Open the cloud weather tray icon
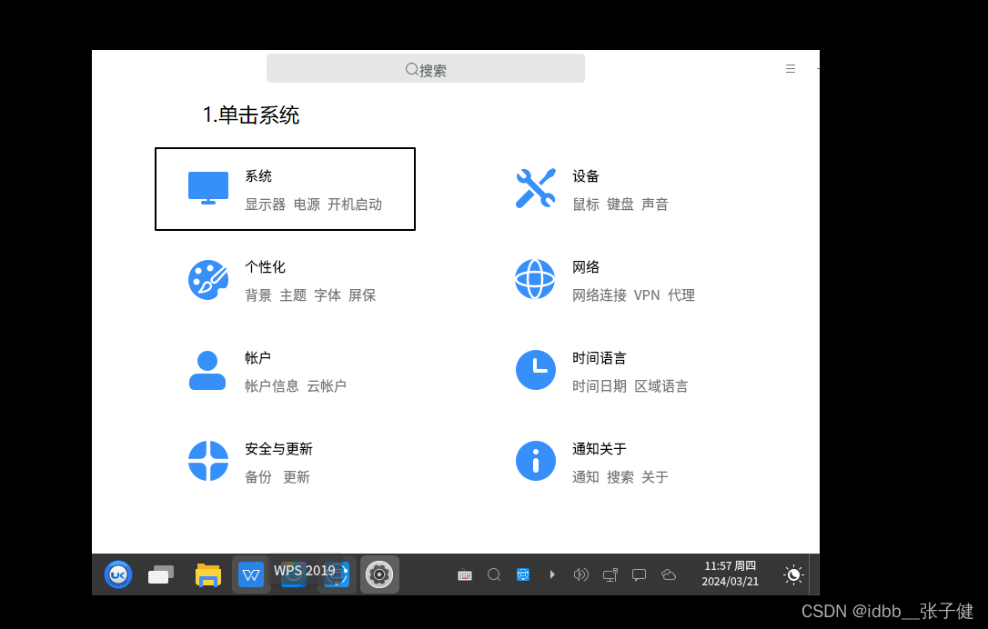Screen dimensions: 988x629 pos(669,574)
